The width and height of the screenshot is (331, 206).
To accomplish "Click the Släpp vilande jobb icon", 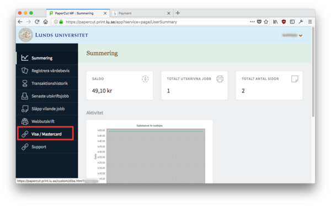I will click(x=25, y=109).
